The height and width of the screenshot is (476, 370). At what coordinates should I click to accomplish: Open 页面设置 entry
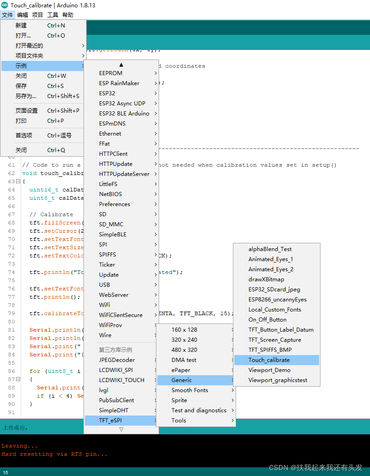[x=43, y=110]
